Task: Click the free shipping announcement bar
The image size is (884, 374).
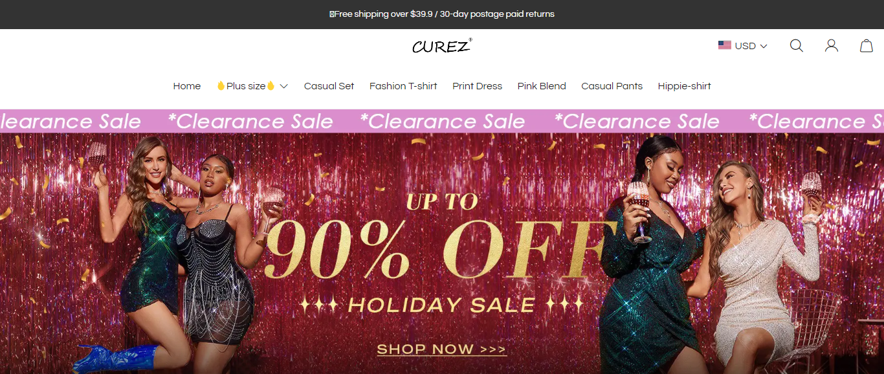Action: 442,14
